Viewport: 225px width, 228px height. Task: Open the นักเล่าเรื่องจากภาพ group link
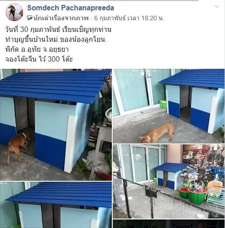pos(61,18)
